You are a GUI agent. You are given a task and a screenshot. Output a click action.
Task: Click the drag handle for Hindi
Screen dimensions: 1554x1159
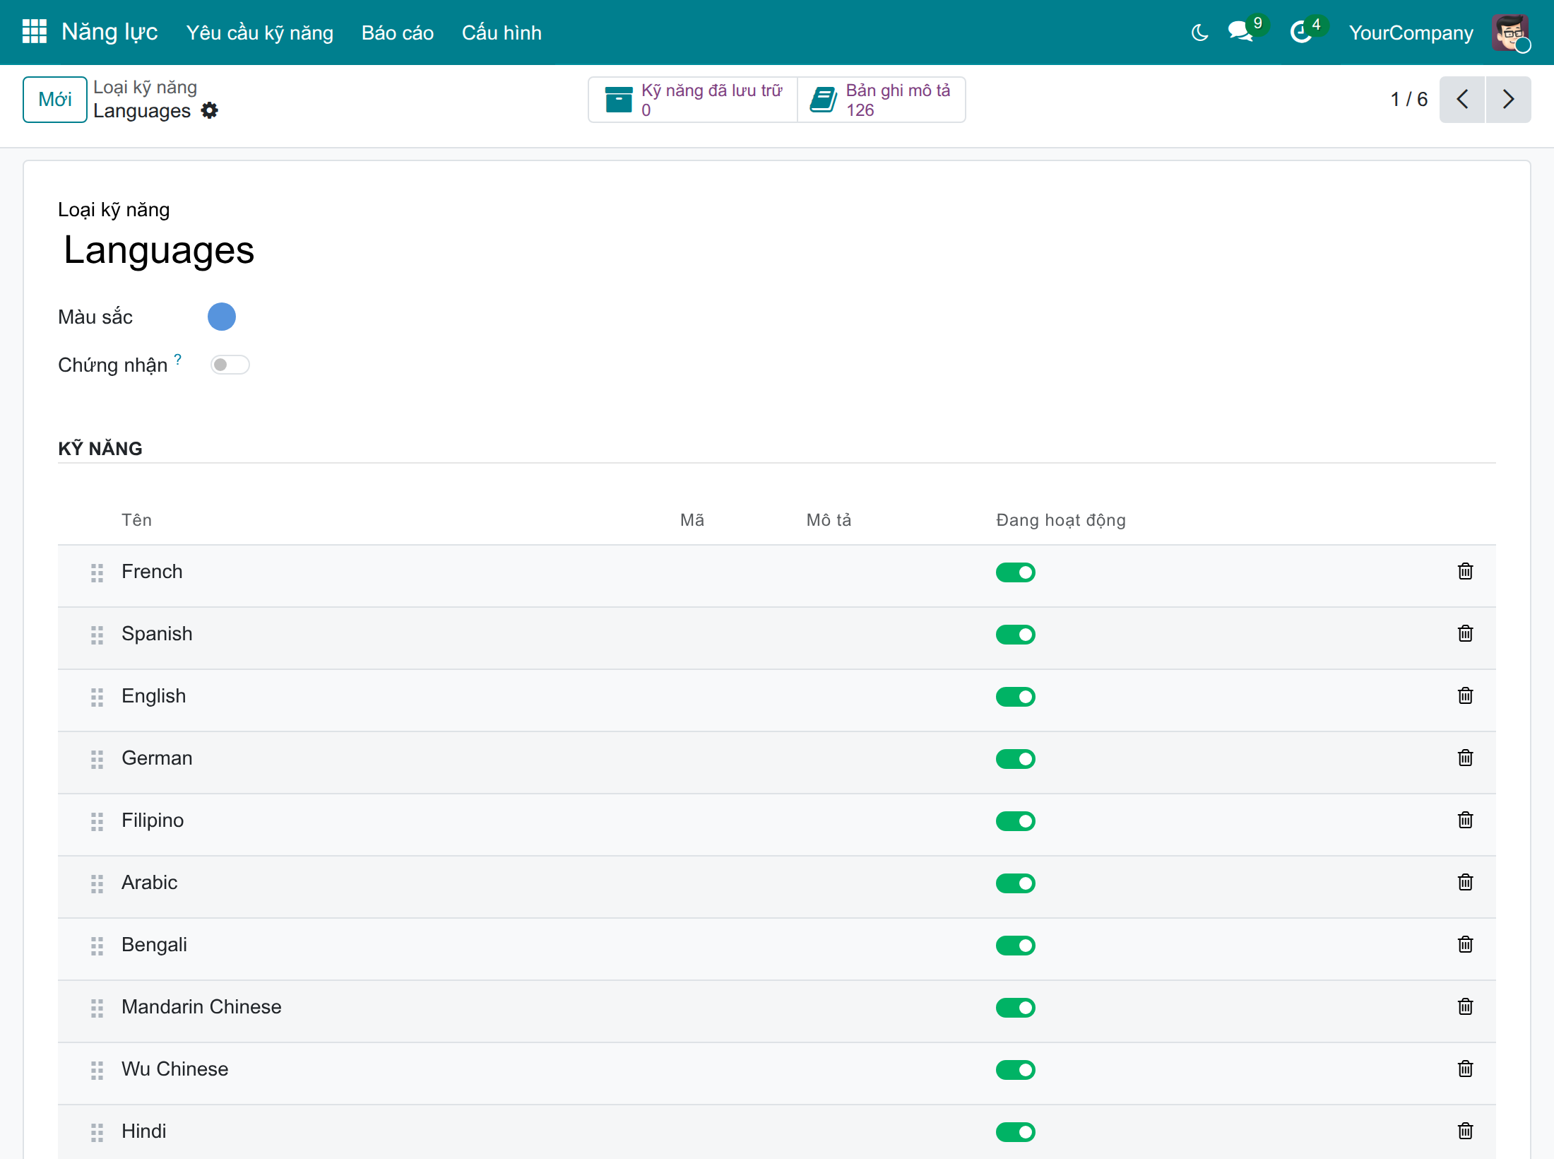point(97,1132)
